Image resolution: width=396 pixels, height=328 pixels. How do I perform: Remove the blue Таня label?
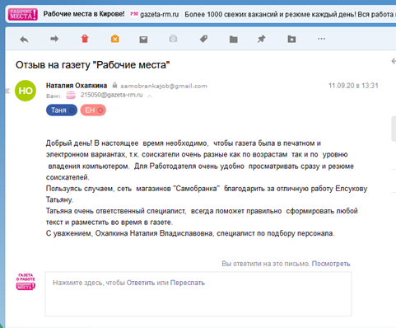(x=72, y=110)
